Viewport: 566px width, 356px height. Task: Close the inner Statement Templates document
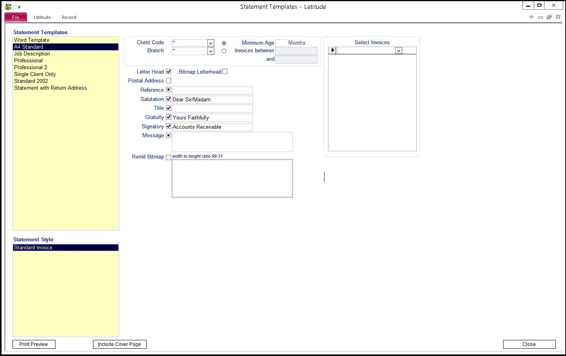558,17
